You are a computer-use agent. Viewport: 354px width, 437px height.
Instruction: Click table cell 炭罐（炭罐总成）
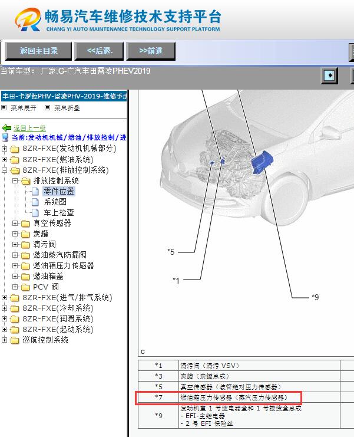pyautogui.click(x=259, y=376)
